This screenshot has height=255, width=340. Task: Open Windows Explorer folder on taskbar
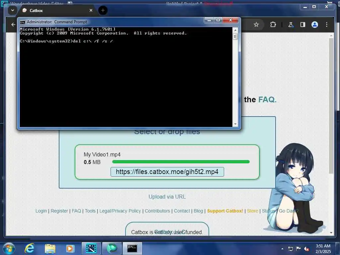pos(50,248)
